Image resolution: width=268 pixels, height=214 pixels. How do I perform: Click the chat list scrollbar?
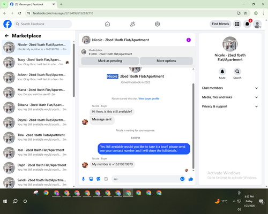[73, 70]
